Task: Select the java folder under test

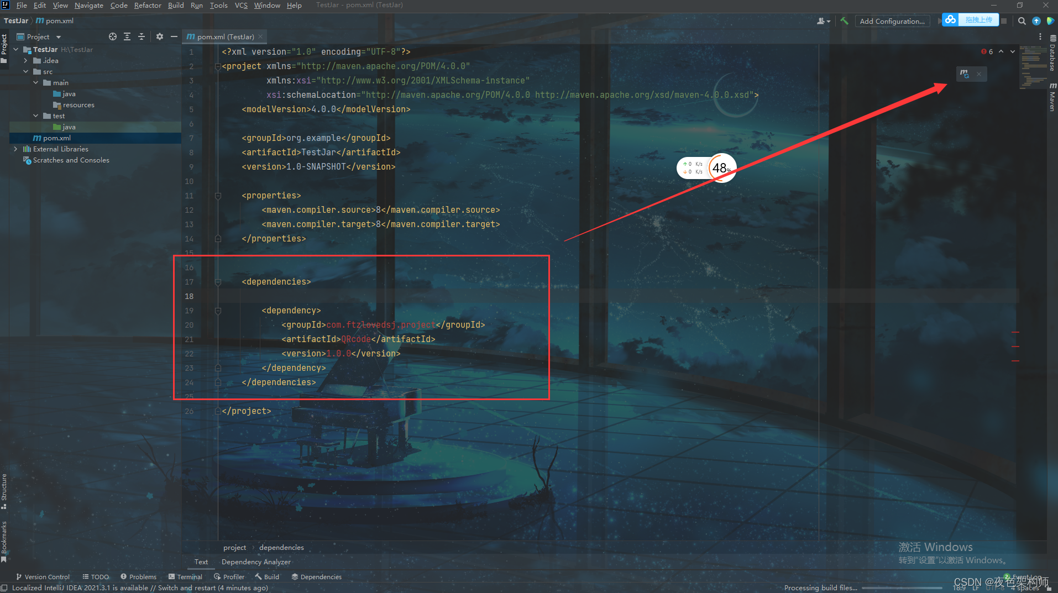Action: coord(64,127)
